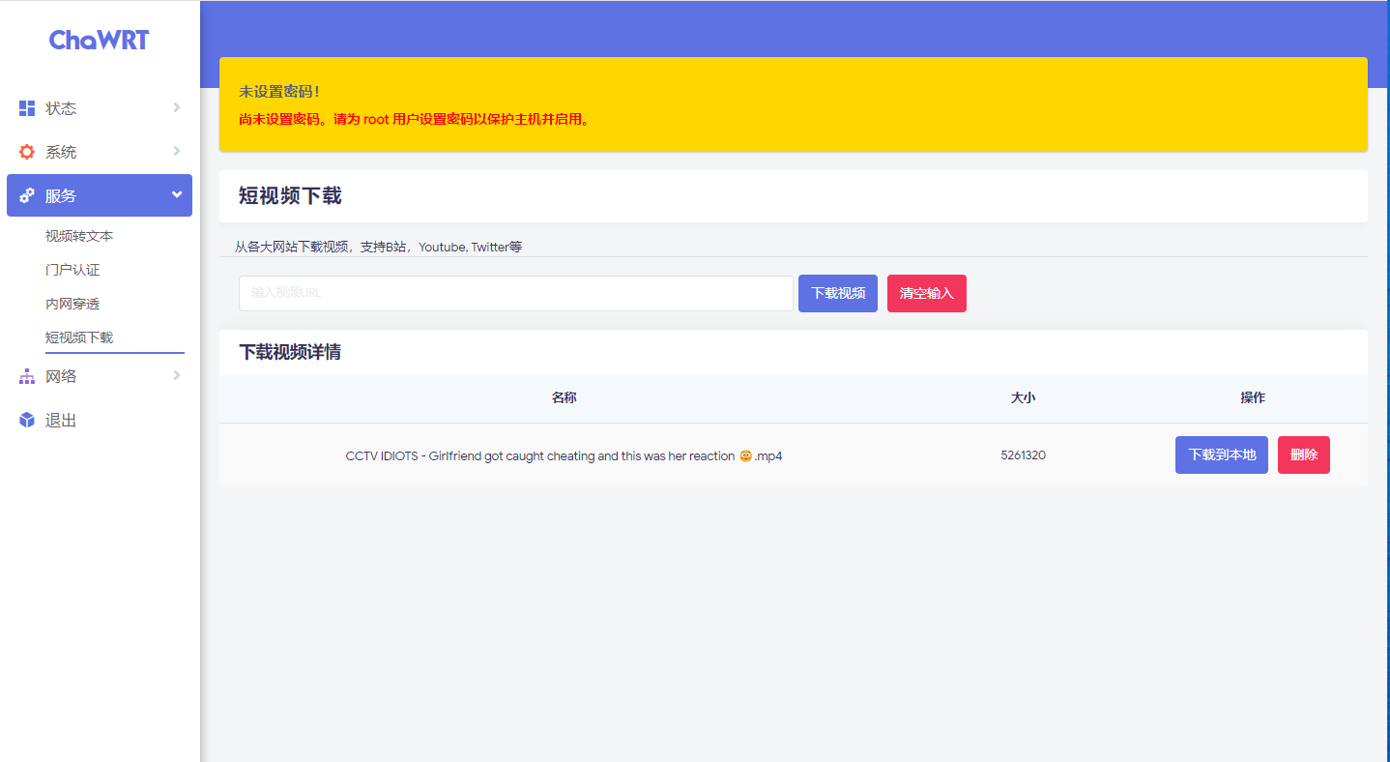Click the 下载视频详情 section heading
The width and height of the screenshot is (1390, 762).
pyautogui.click(x=290, y=352)
